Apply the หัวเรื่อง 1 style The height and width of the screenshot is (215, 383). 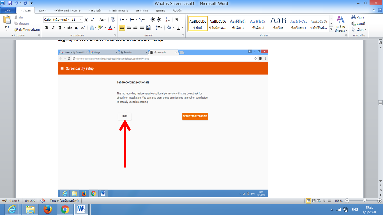click(238, 24)
